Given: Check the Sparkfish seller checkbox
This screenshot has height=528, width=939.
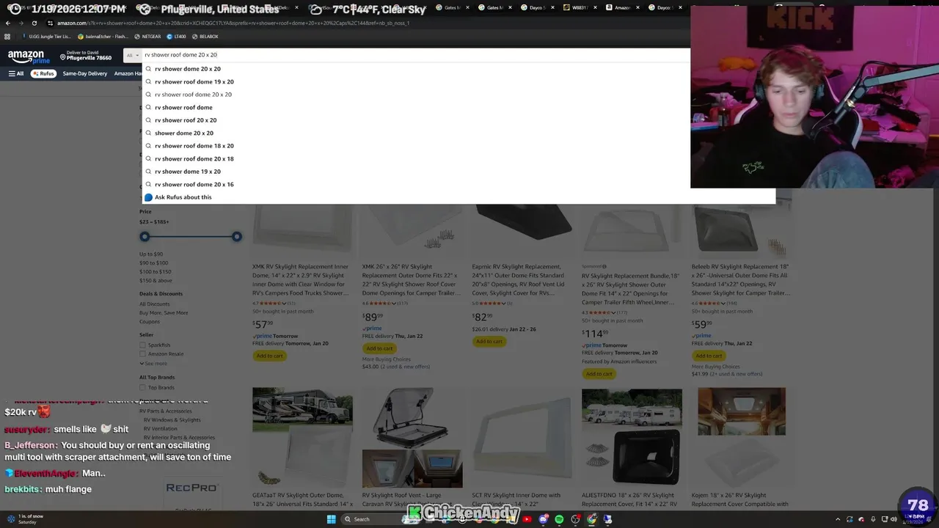Looking at the screenshot, I should tap(142, 345).
